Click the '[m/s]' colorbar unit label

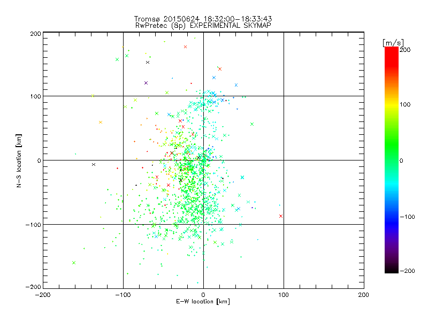point(393,43)
